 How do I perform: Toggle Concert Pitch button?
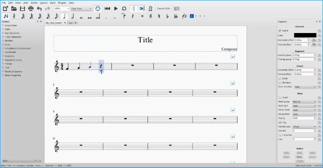164,8
